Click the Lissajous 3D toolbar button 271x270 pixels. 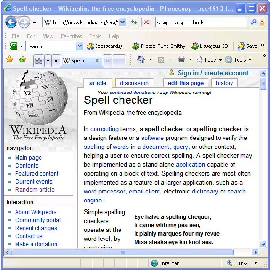click(210, 46)
